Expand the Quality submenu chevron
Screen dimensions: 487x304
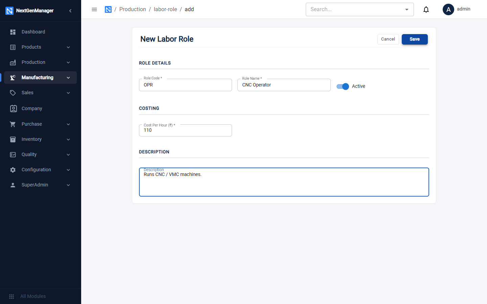click(x=68, y=155)
